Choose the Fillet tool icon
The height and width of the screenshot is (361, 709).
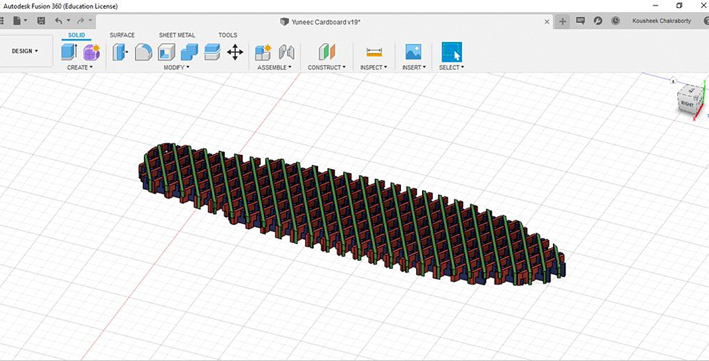tap(143, 52)
